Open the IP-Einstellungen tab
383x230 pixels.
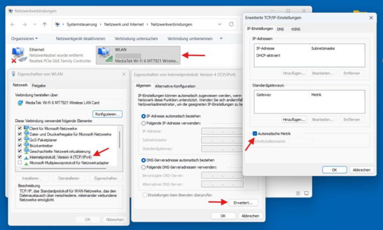260,29
